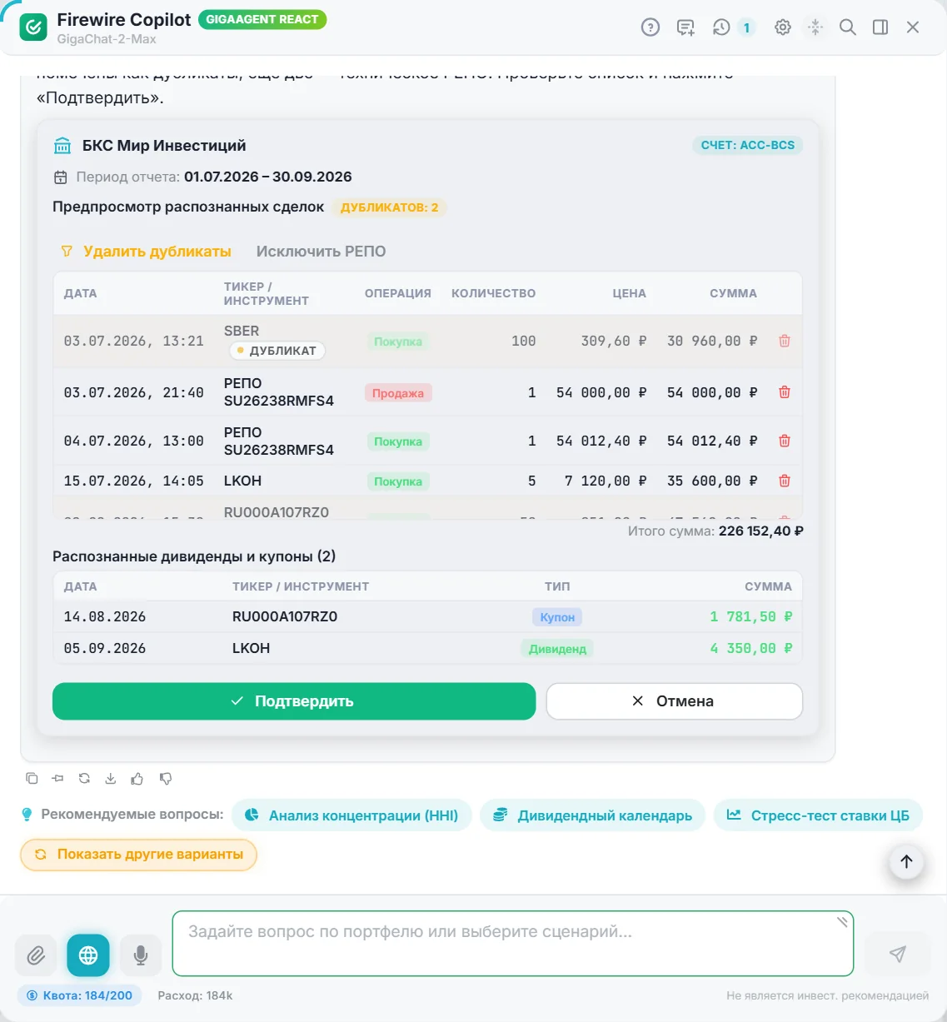Regenerate the assistant response
Viewport: 947px width, 1022px height.
click(x=84, y=779)
